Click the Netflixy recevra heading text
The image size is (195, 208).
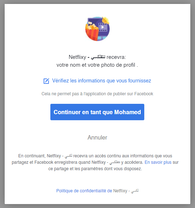click(x=97, y=57)
